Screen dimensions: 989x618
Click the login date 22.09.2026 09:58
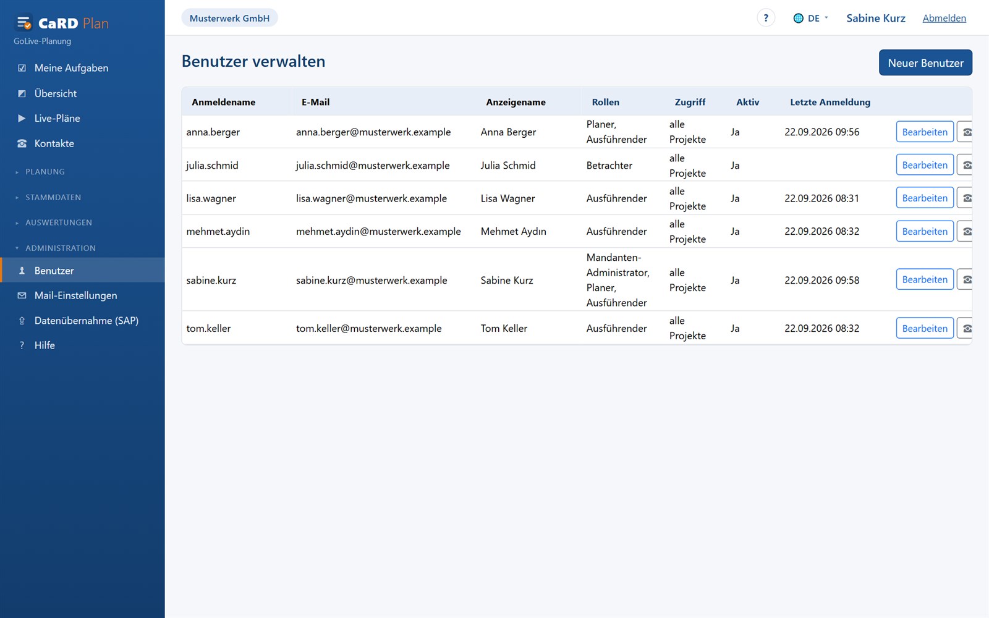coord(821,280)
